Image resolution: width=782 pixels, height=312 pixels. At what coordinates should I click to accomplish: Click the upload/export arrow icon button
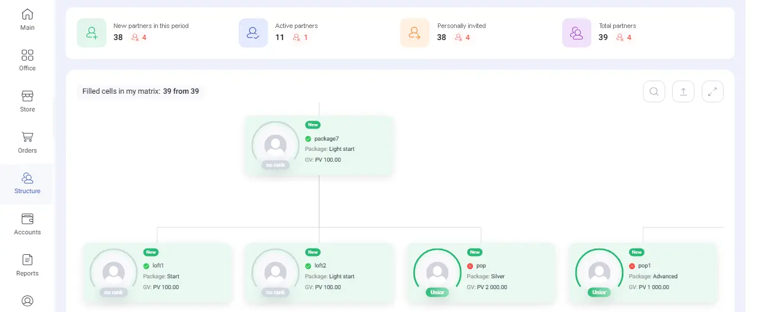[x=683, y=91]
